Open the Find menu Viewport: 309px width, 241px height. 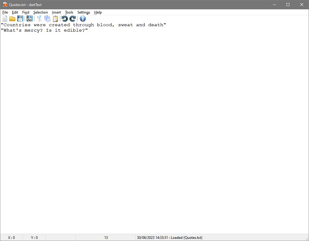(x=26, y=12)
